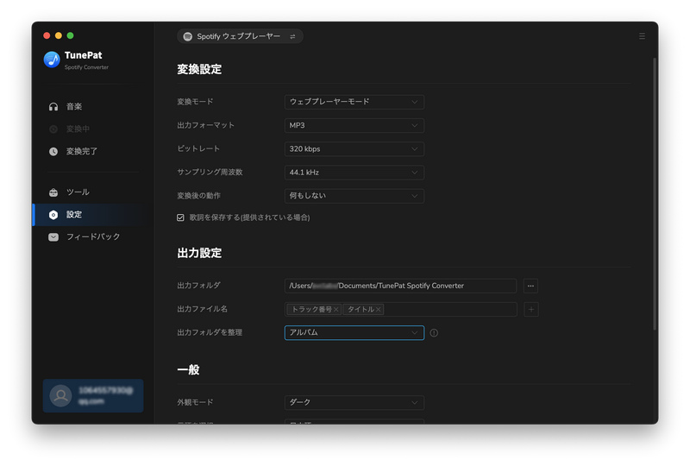Image resolution: width=690 pixels, height=466 pixels.
Task: Open the 出力フォーマット MP3 dropdown
Action: (x=354, y=125)
